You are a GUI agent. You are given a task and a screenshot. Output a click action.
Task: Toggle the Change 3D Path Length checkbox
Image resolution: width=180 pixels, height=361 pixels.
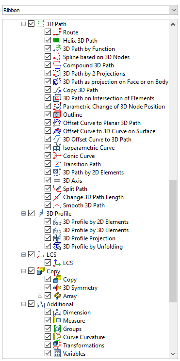tap(48, 197)
